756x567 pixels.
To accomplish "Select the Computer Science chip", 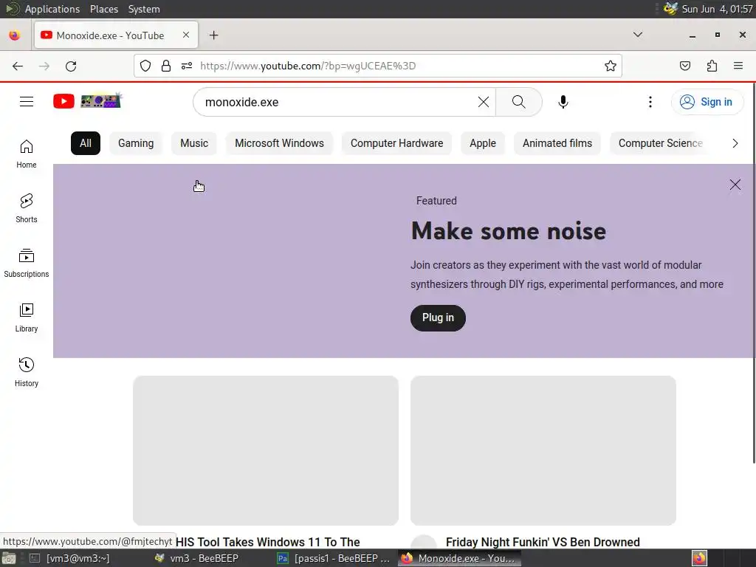I will point(661,143).
